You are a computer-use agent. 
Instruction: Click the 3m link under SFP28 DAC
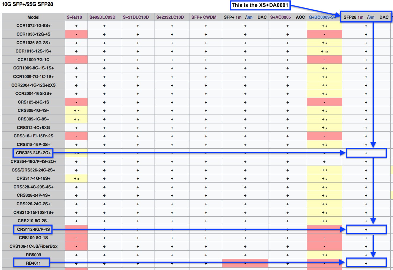(x=371, y=17)
